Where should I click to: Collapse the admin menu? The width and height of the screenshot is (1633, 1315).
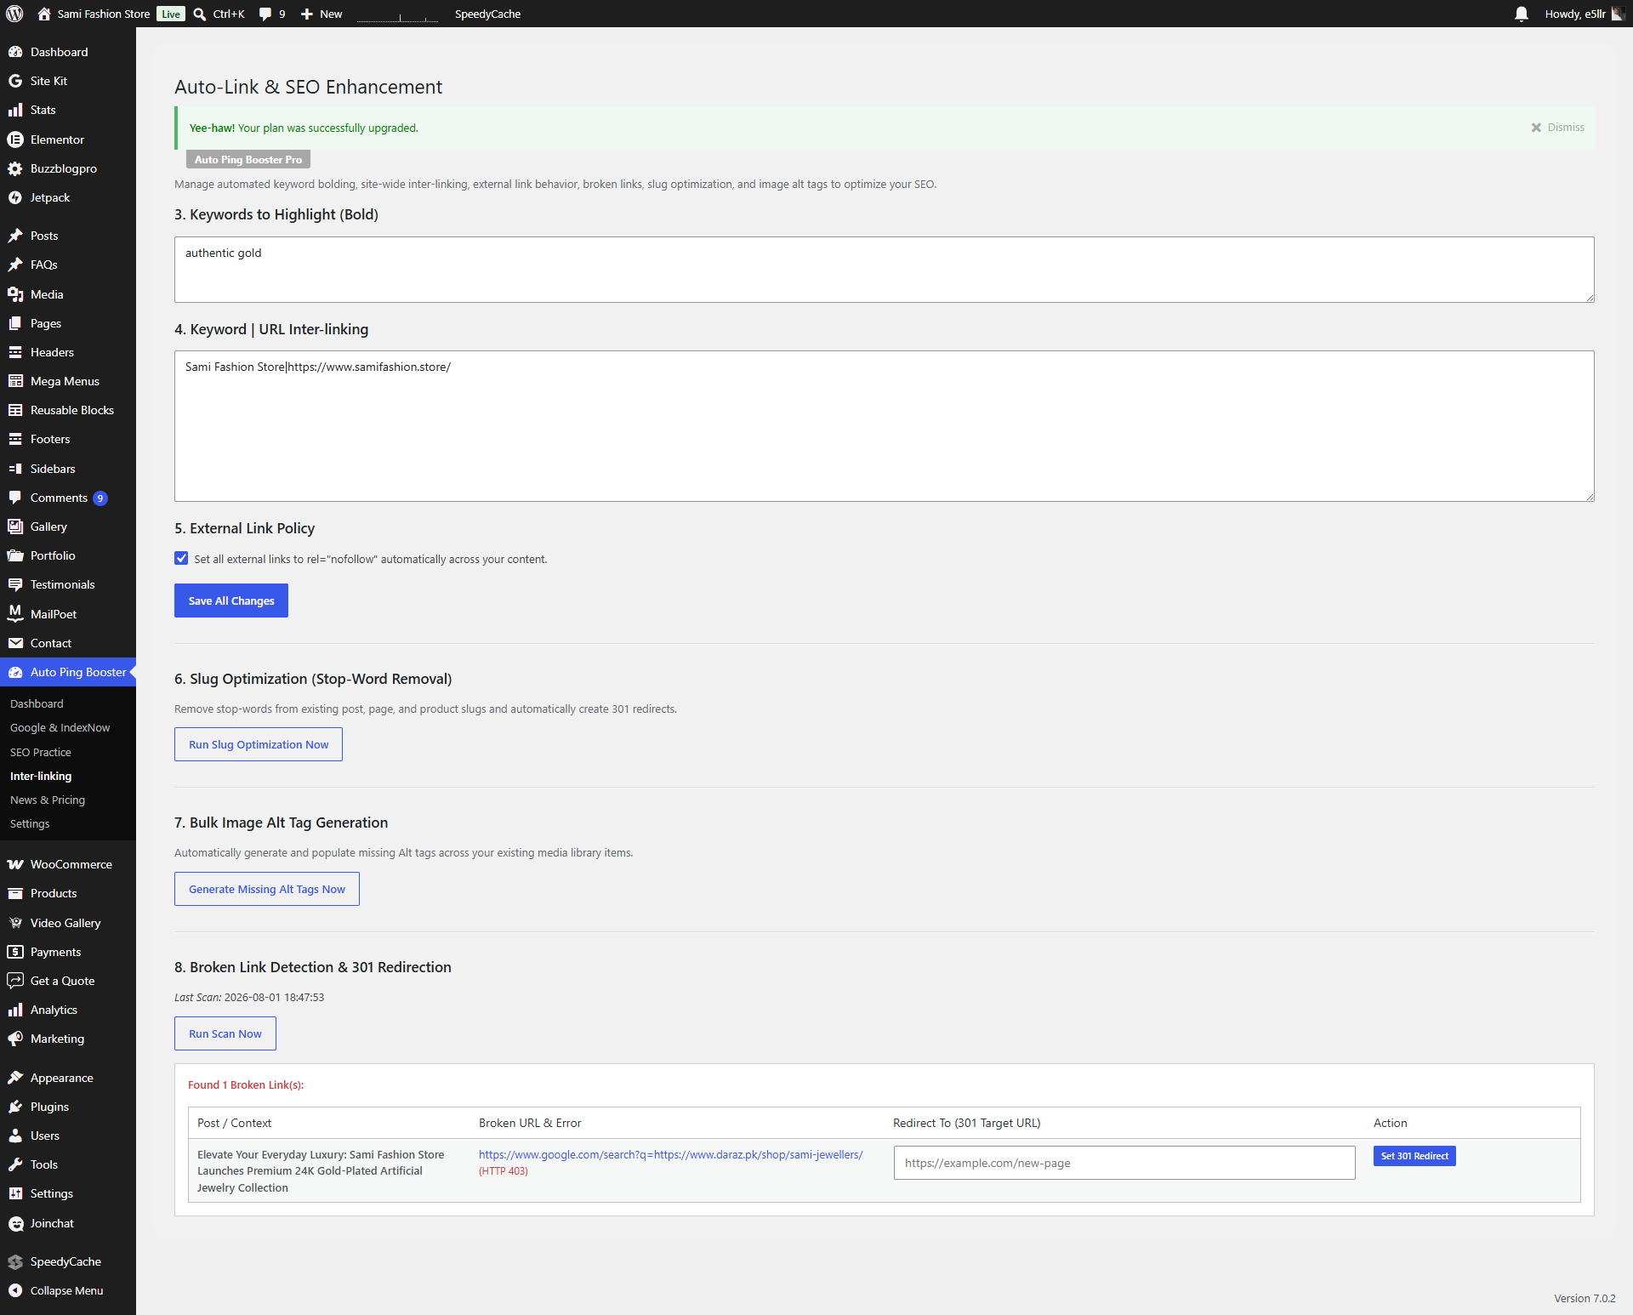pyautogui.click(x=67, y=1290)
